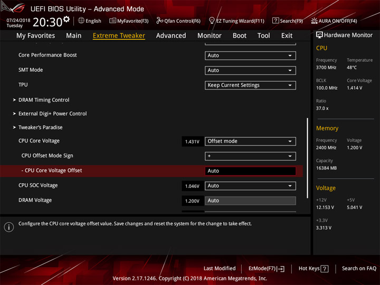Click CPU Core Voltage Offset input field
The image size is (380, 285).
click(250, 171)
